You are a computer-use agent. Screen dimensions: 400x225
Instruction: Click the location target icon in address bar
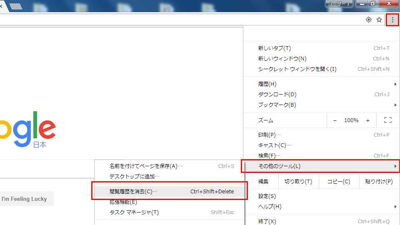tap(368, 20)
